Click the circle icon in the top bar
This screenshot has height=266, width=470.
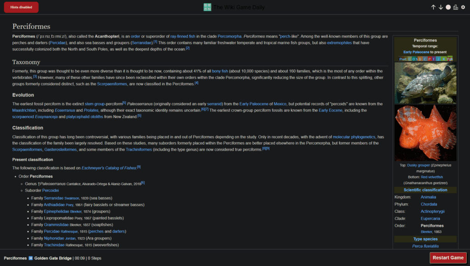point(448,7)
